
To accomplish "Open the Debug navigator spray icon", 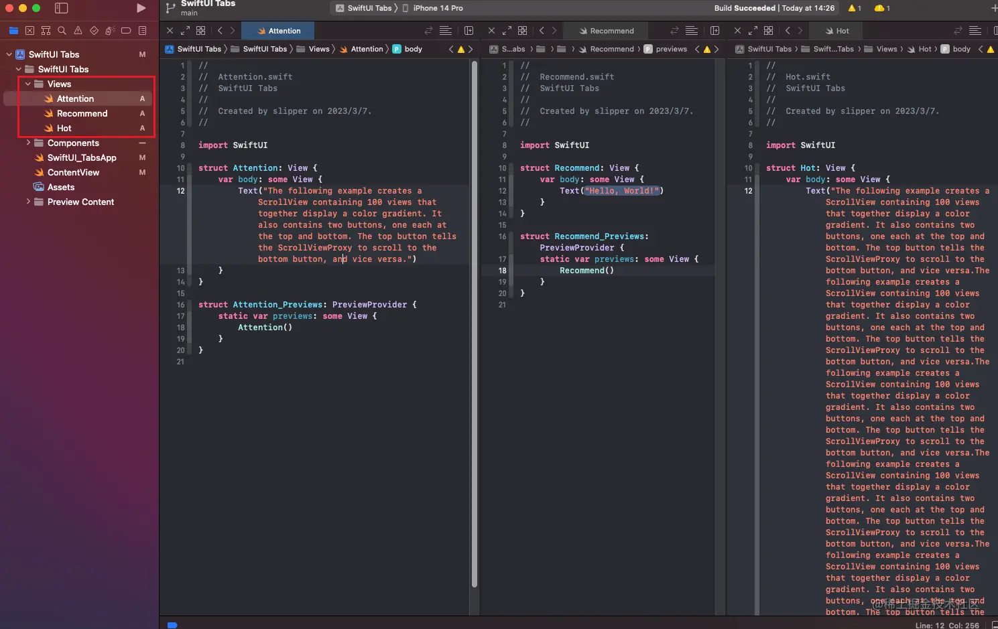I will click(110, 31).
